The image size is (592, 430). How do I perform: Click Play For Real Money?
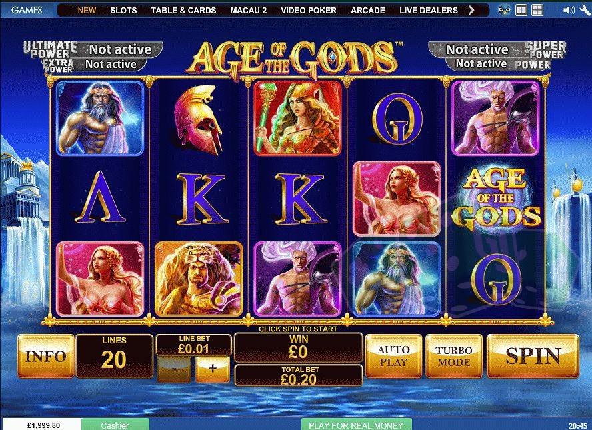(x=356, y=425)
